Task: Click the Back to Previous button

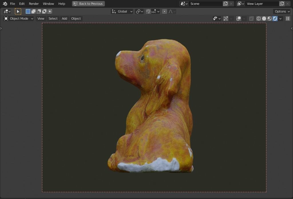Action: click(88, 4)
